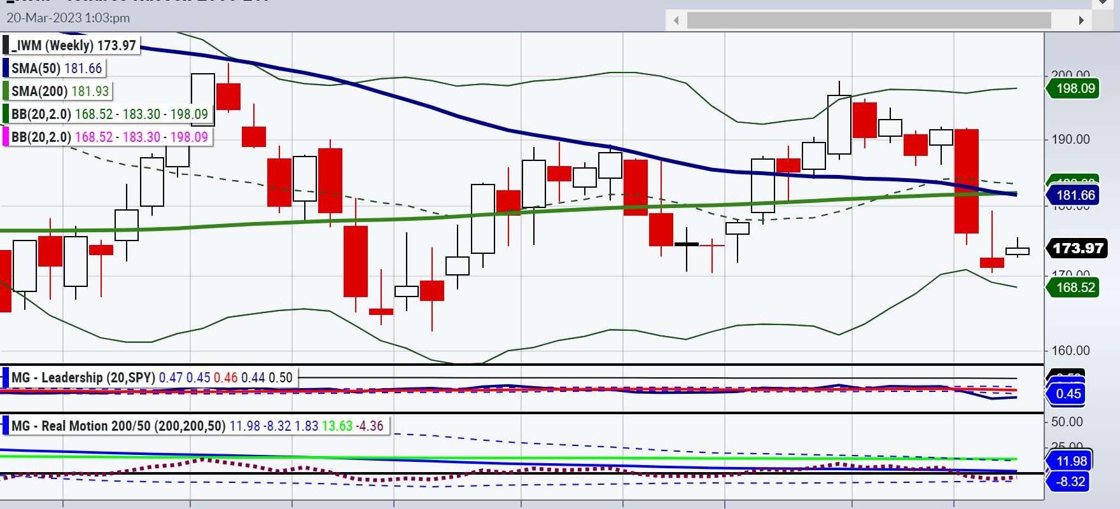Click the magenta Bollinger Band legend swatch
The image size is (1120, 509).
coord(6,137)
